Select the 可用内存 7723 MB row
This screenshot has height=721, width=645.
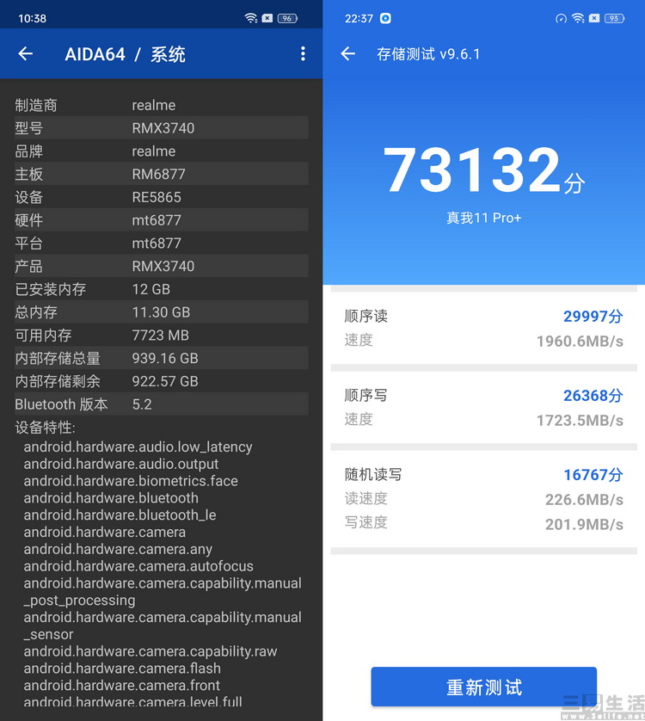(162, 335)
